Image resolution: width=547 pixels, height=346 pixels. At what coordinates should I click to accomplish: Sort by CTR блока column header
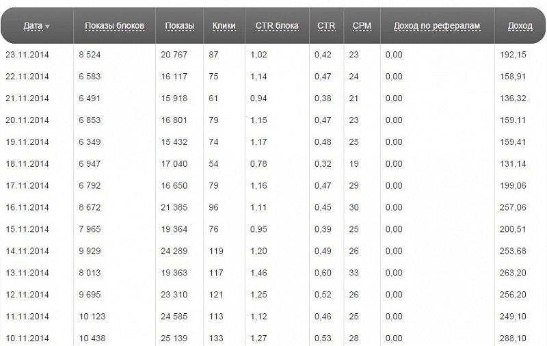277,26
